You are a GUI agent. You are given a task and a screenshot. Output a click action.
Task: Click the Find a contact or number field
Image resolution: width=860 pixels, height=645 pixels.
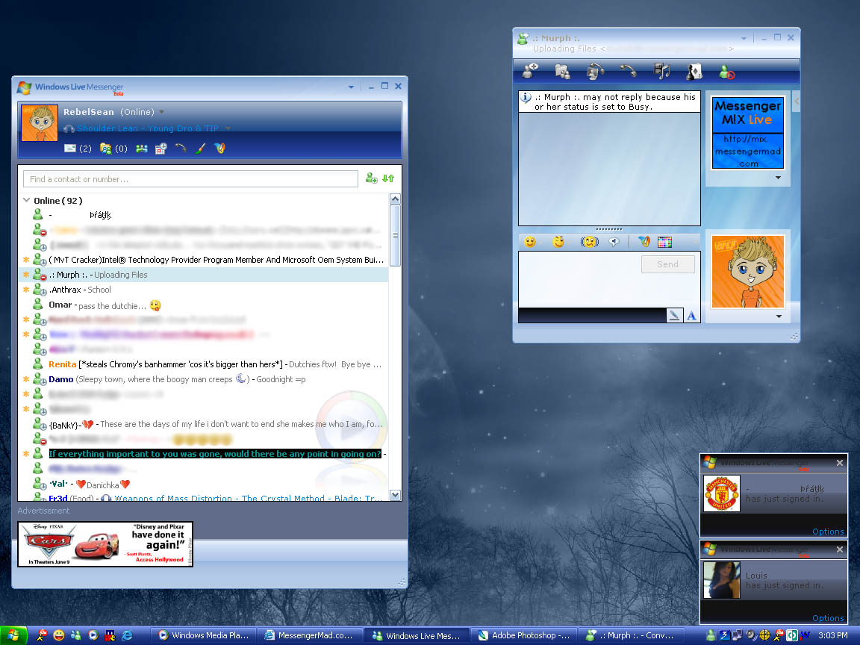click(x=190, y=179)
